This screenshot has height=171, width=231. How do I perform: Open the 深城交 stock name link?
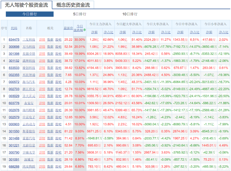[29, 159]
